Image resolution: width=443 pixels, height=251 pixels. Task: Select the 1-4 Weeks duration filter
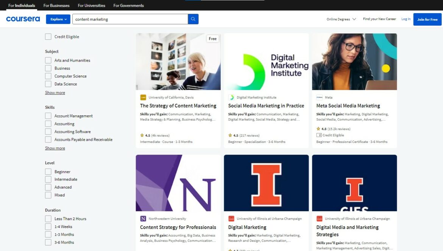coord(48,227)
